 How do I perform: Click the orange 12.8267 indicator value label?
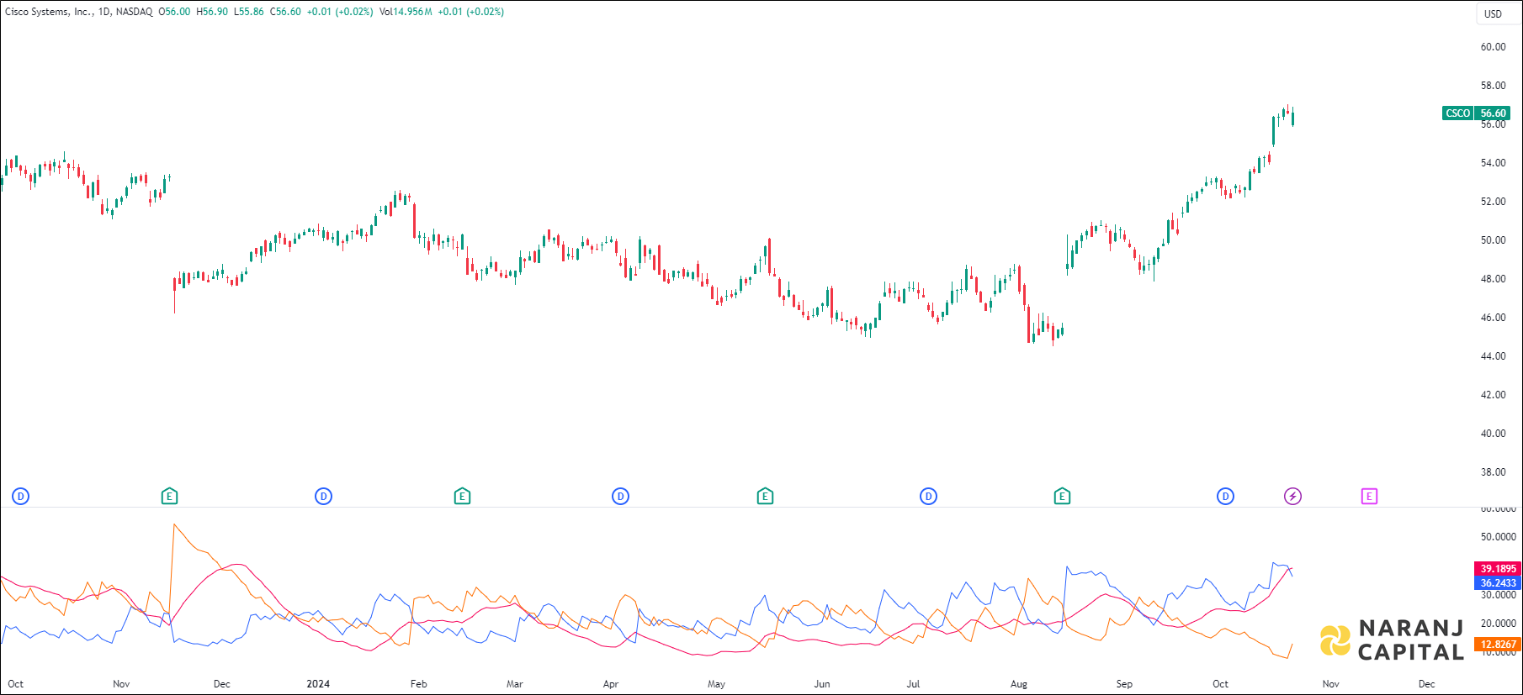[1498, 645]
